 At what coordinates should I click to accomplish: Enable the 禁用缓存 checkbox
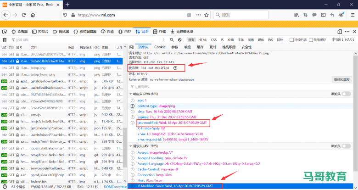[311, 40]
